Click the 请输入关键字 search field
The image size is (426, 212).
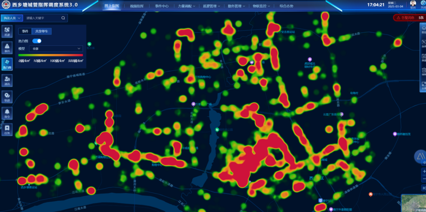click(x=42, y=18)
